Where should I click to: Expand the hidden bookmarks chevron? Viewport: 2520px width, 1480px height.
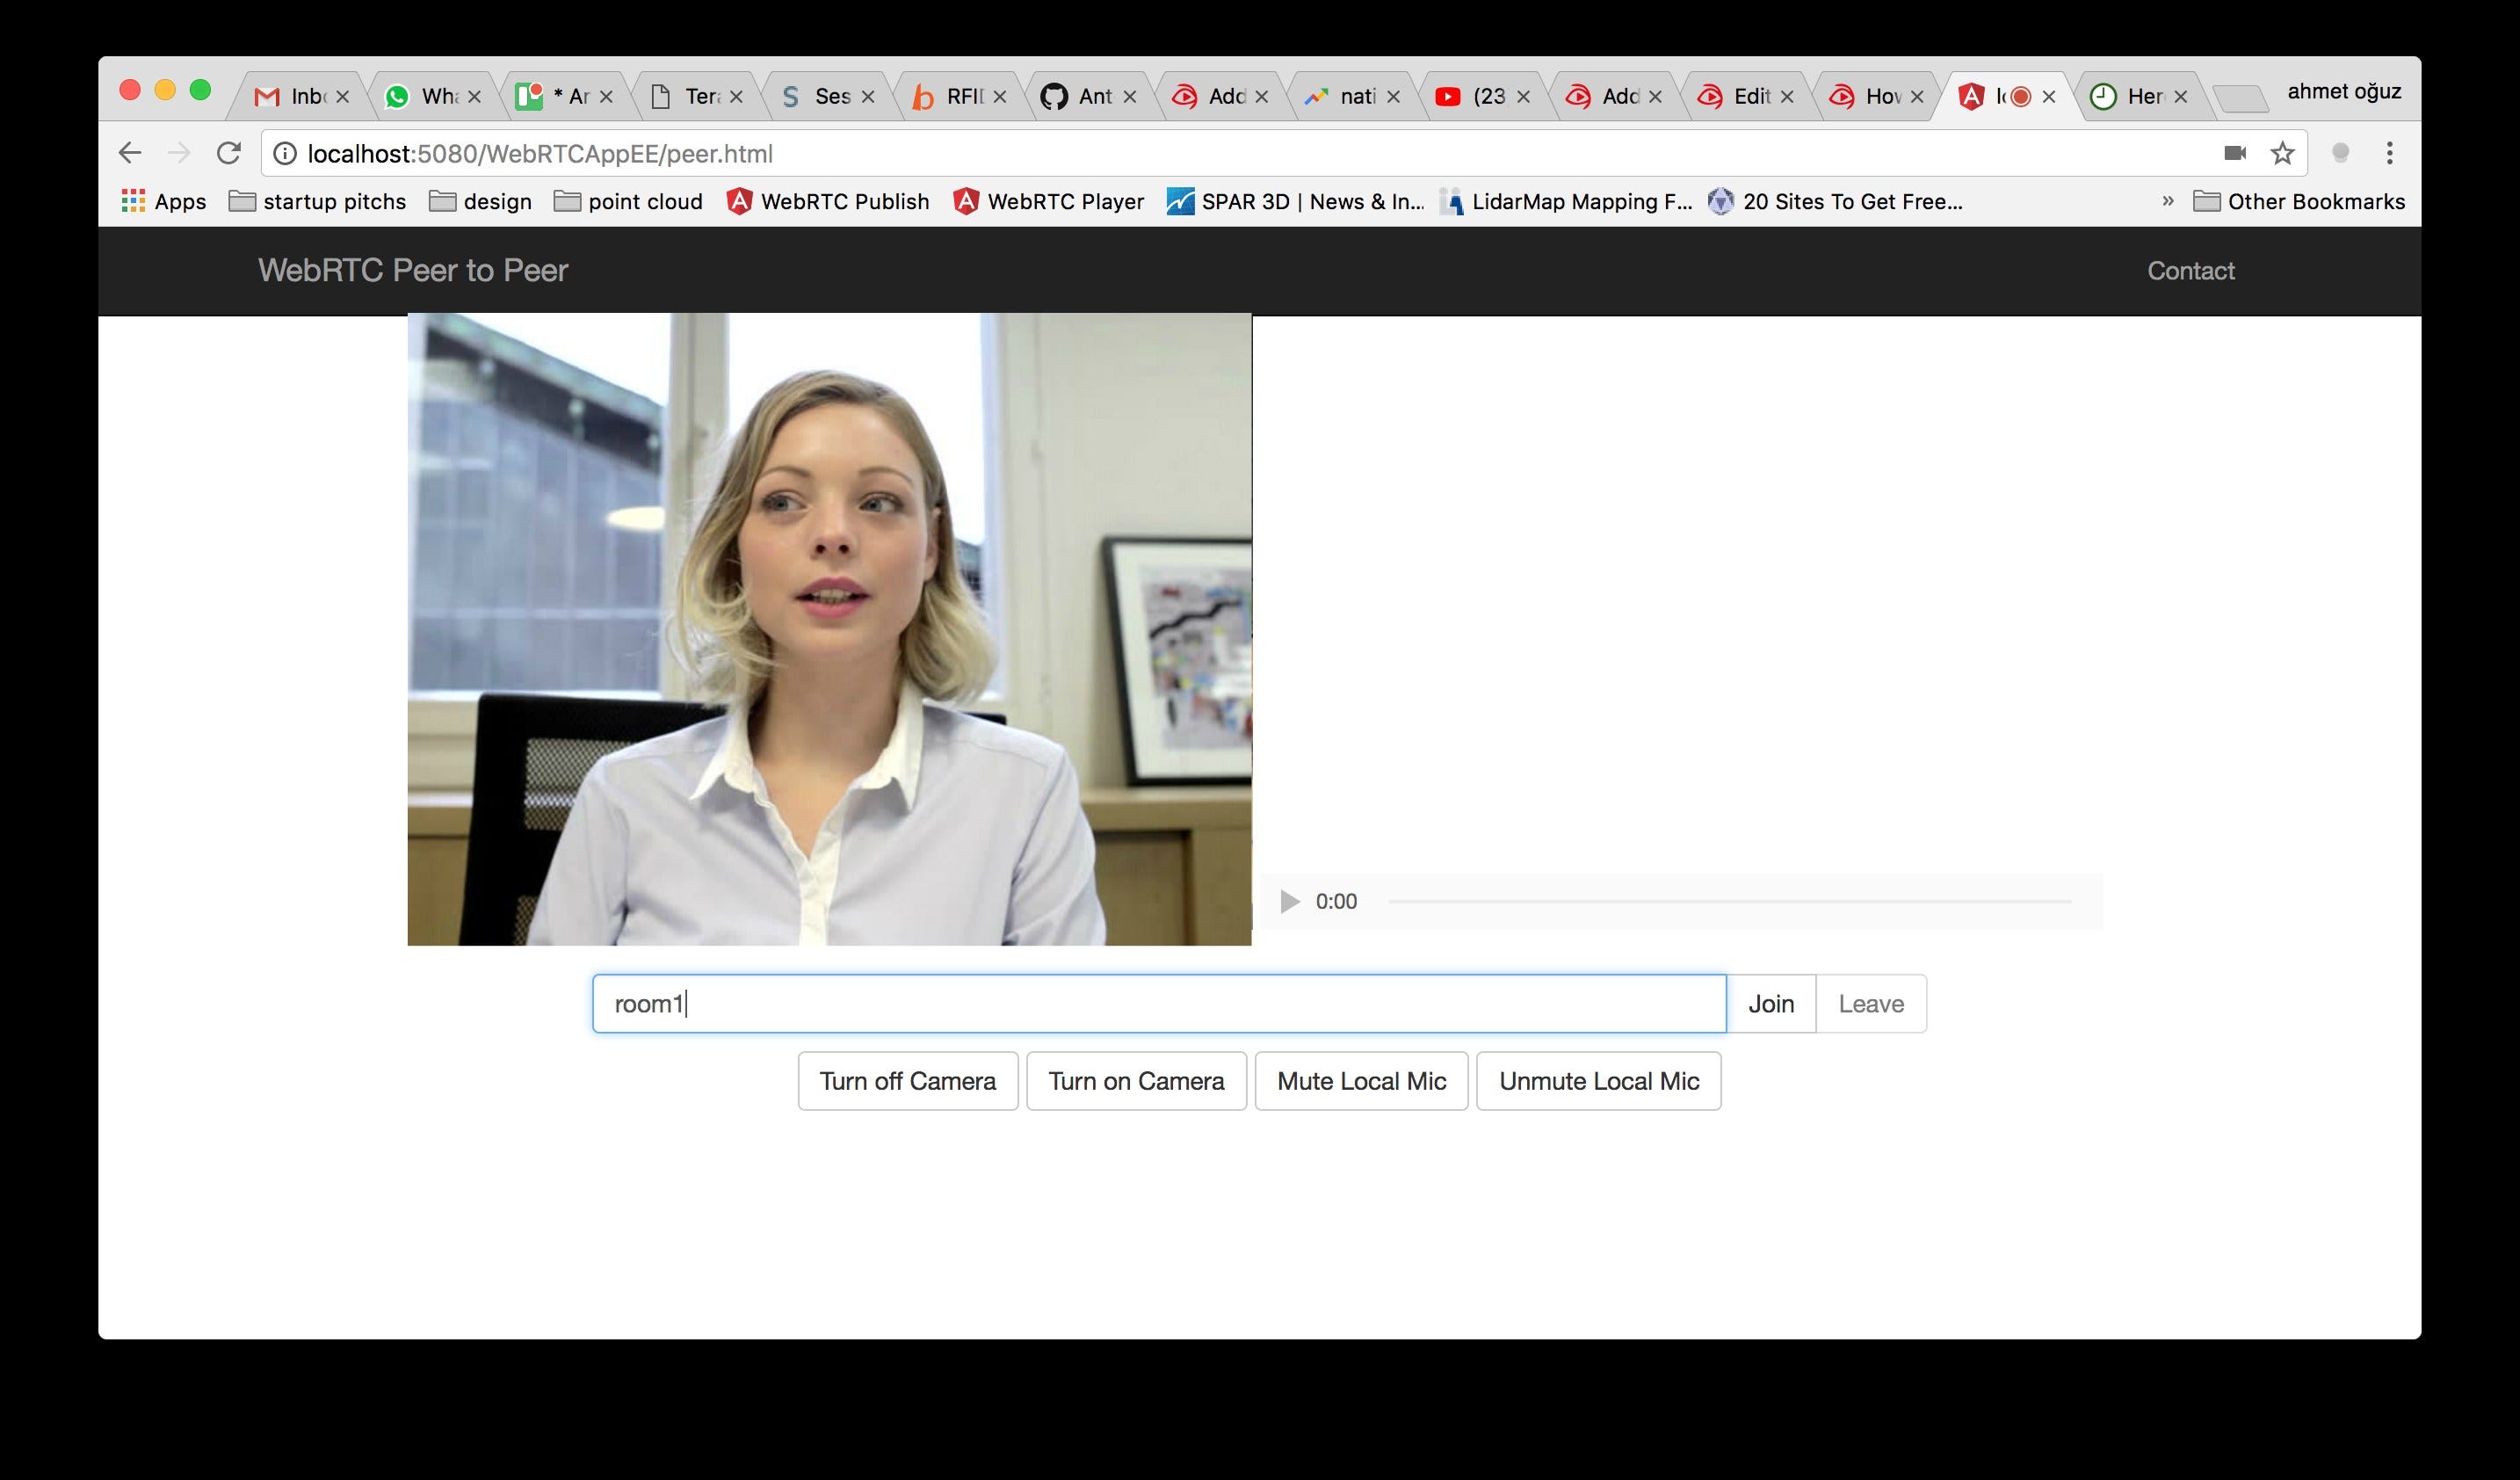coord(2168,201)
